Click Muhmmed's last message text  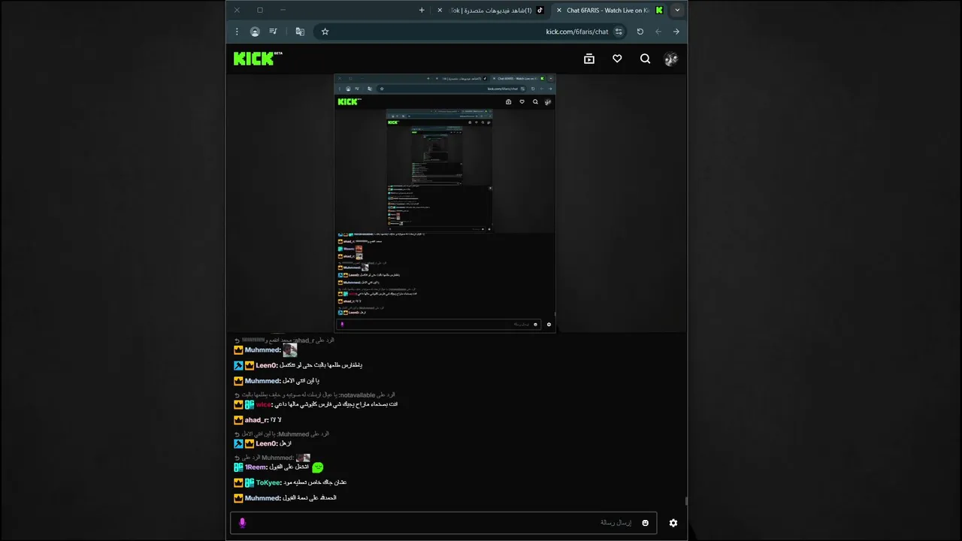310,497
